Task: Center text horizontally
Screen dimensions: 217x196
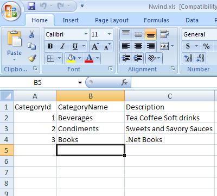Action: (x=138, y=46)
